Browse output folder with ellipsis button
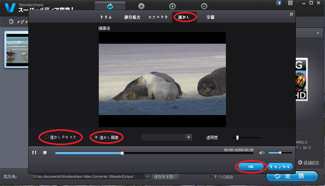The height and width of the screenshot is (186, 325). coord(147,176)
